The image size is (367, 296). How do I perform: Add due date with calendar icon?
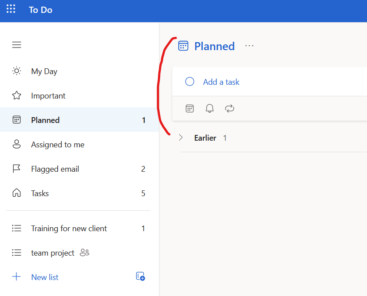point(189,109)
